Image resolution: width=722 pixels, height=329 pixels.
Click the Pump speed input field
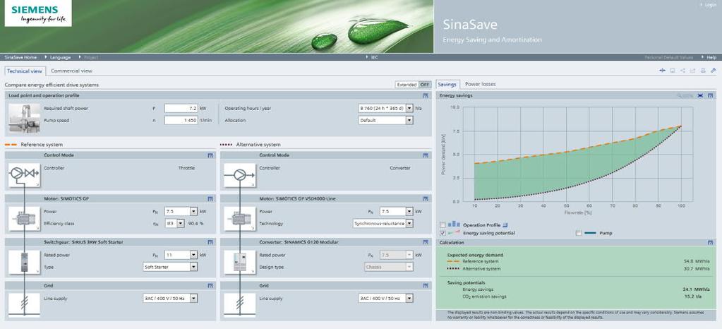point(181,120)
